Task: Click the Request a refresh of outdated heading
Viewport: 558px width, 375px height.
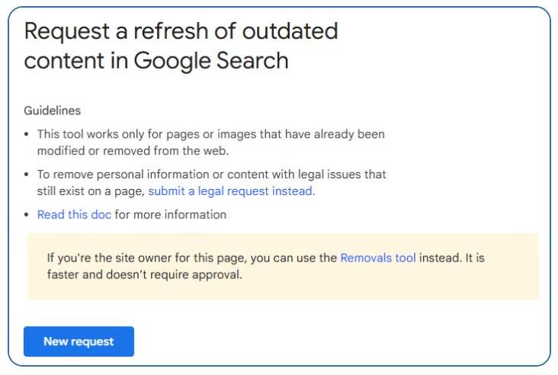Action: click(x=181, y=31)
